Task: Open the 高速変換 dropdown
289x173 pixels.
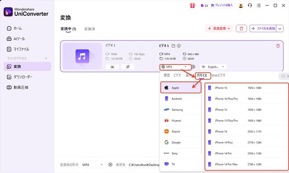Action: [x=219, y=28]
